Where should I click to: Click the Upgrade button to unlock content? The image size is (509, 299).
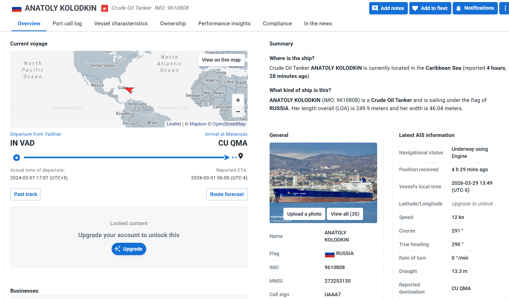point(129,249)
